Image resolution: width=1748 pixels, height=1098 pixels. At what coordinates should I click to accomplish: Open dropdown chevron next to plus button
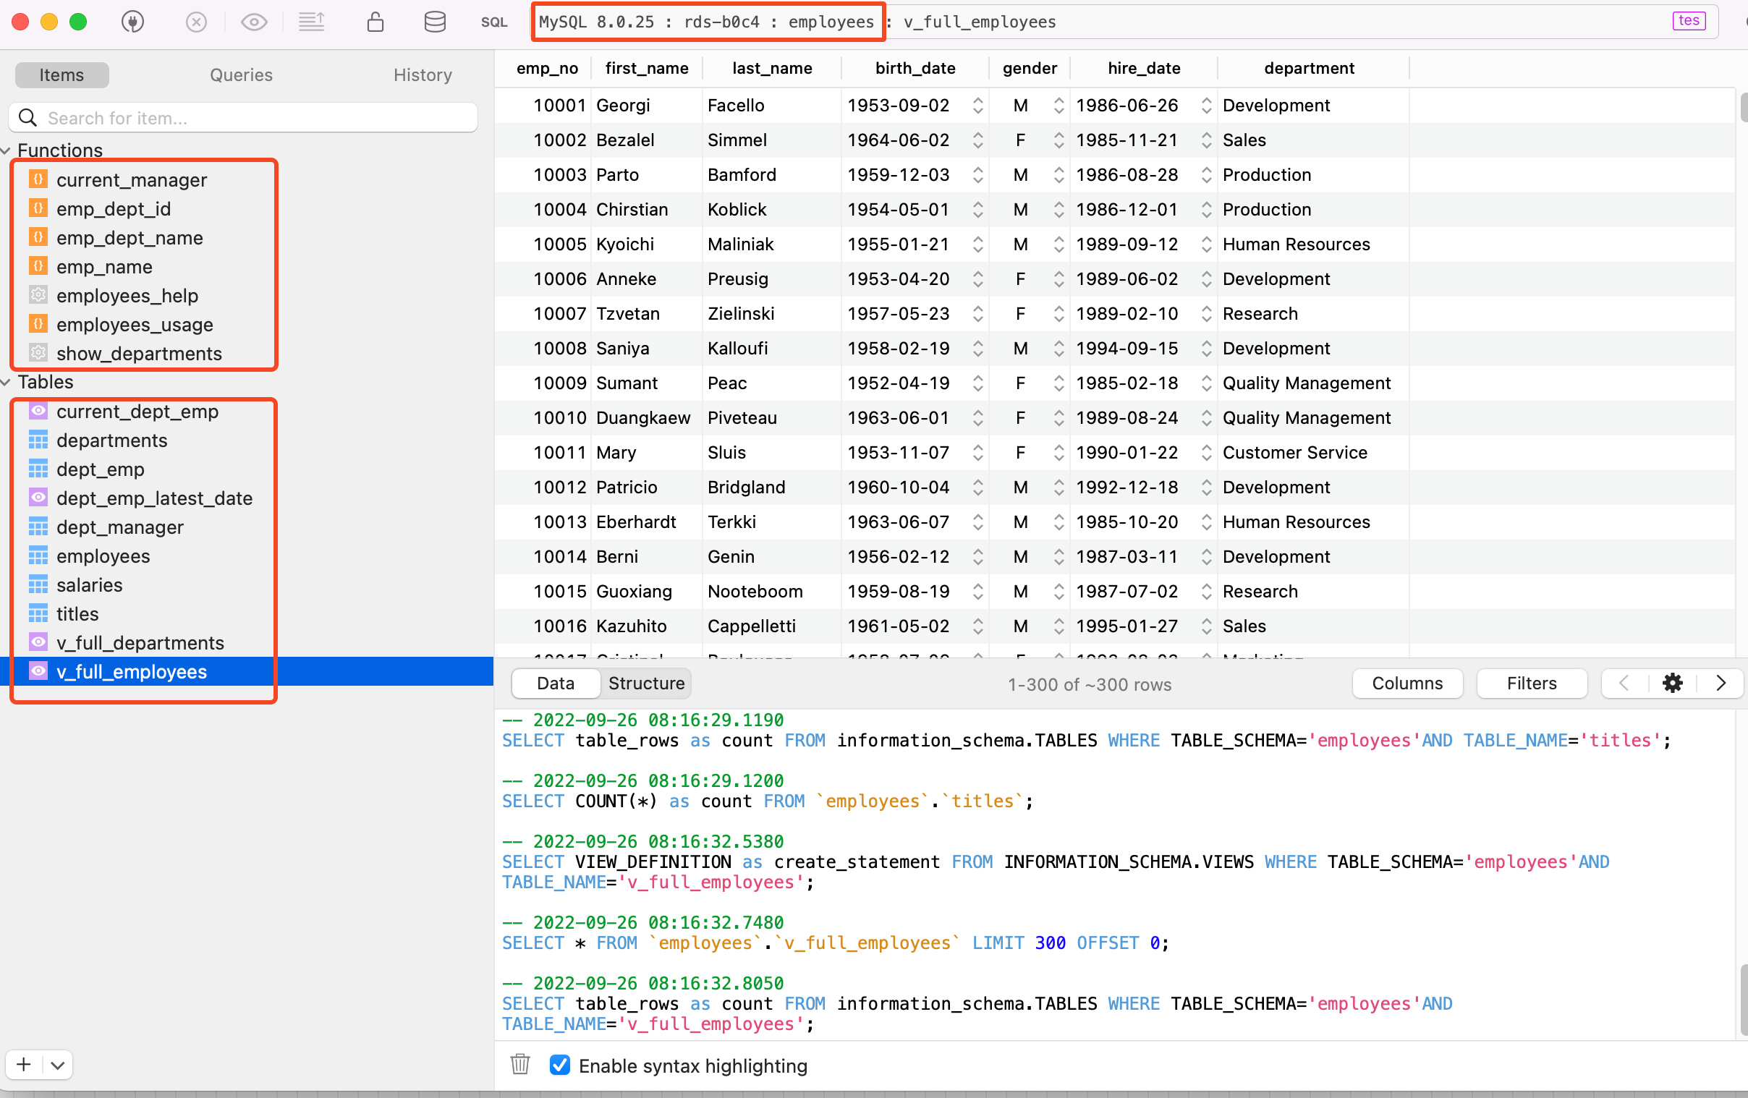[x=58, y=1065]
